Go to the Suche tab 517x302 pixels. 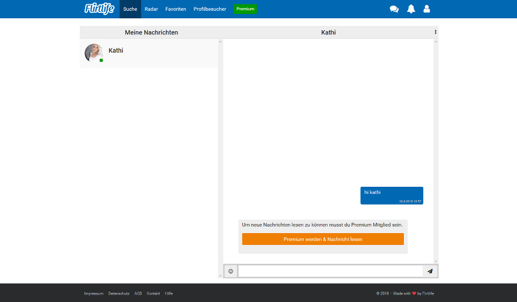click(x=130, y=9)
